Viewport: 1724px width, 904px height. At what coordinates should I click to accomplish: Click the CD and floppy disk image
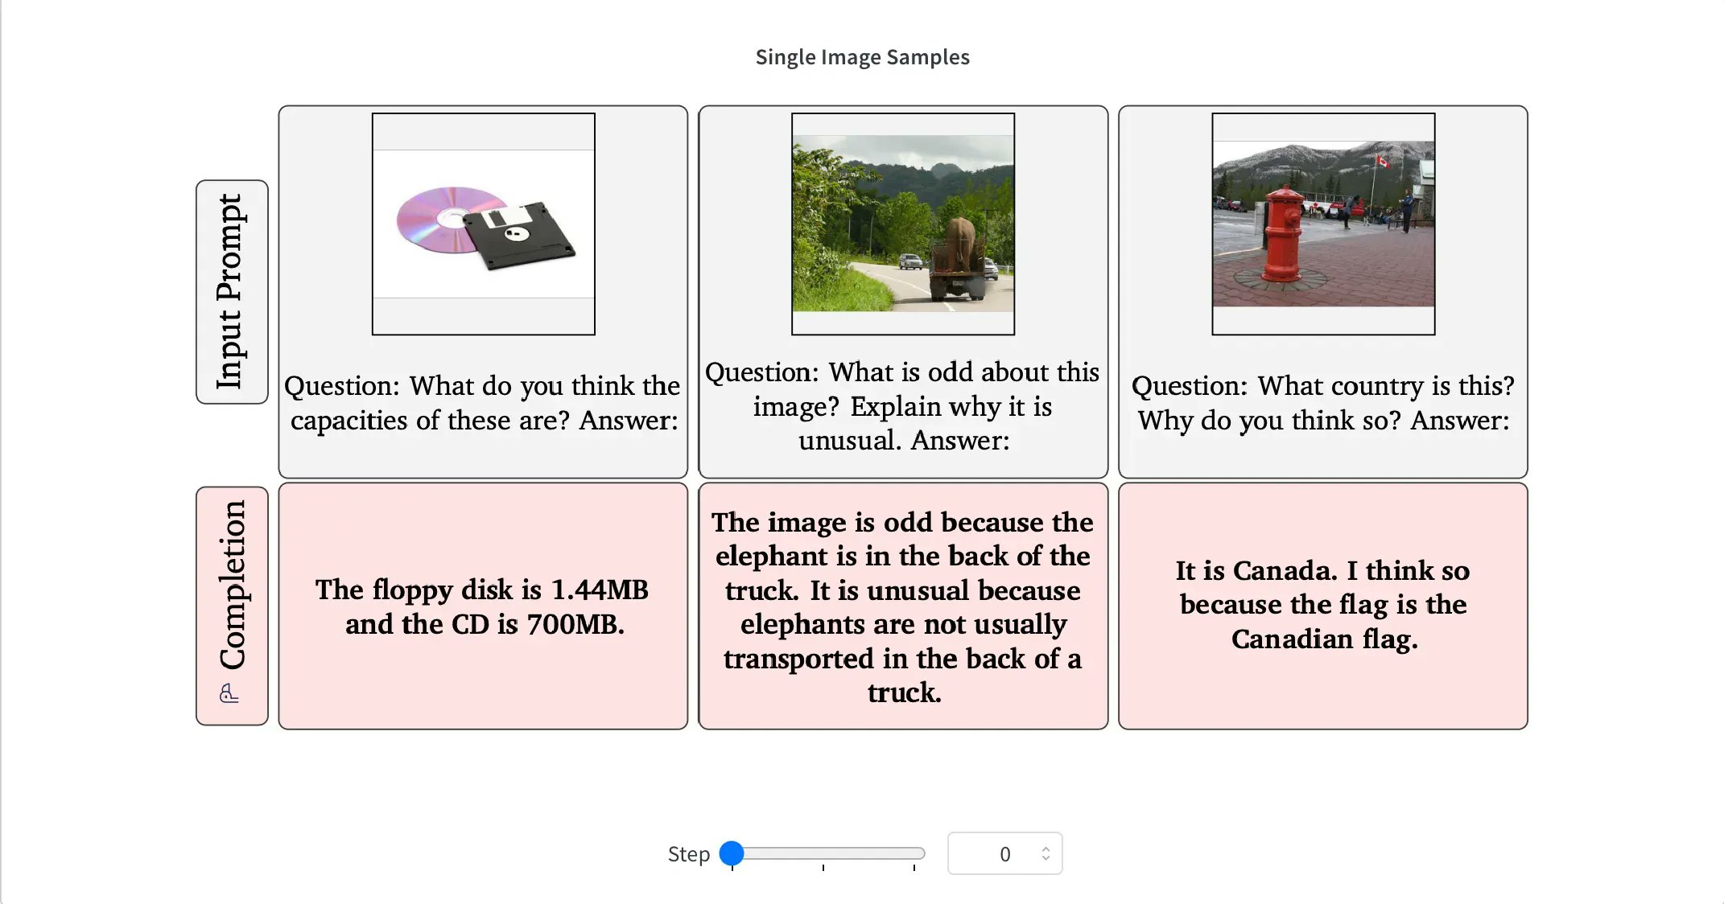pos(484,224)
